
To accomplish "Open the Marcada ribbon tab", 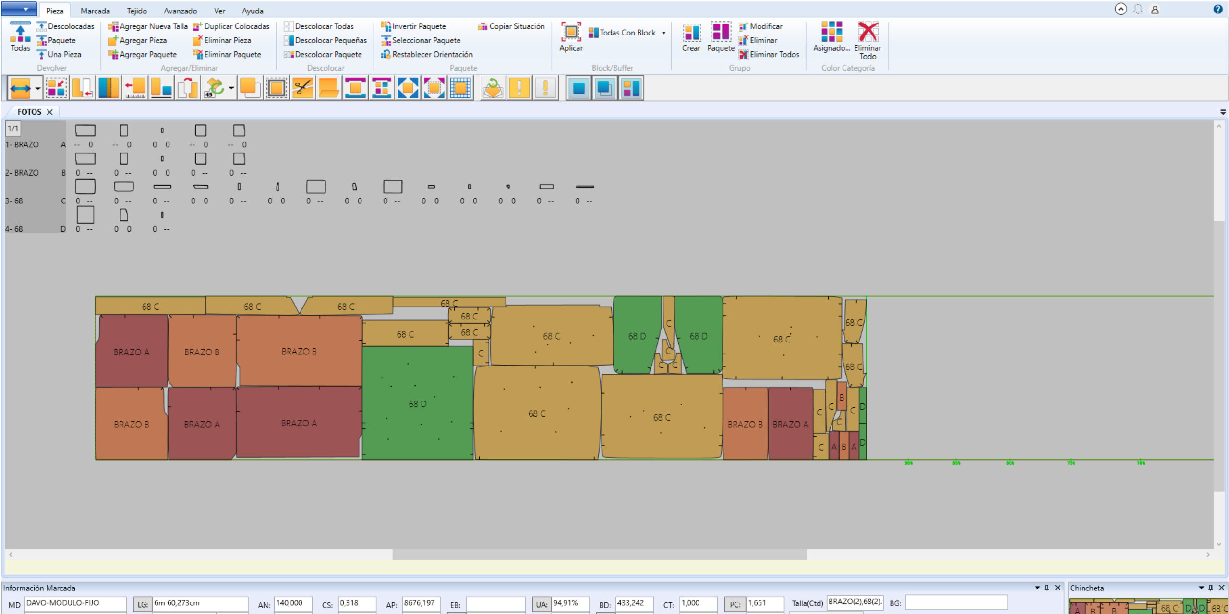I will point(95,11).
